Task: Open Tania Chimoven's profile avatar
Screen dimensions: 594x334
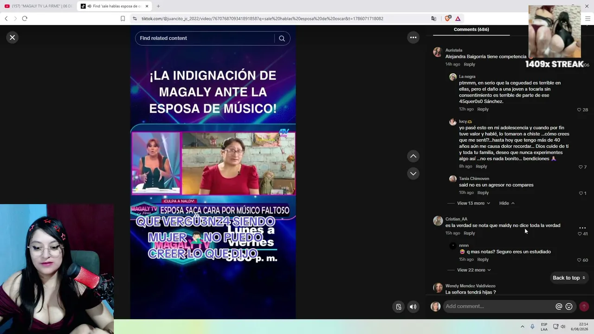Action: [453, 179]
